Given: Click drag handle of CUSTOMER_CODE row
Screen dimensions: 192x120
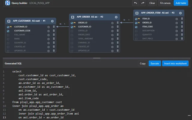Looking at the screenshot, I should click(54, 31).
